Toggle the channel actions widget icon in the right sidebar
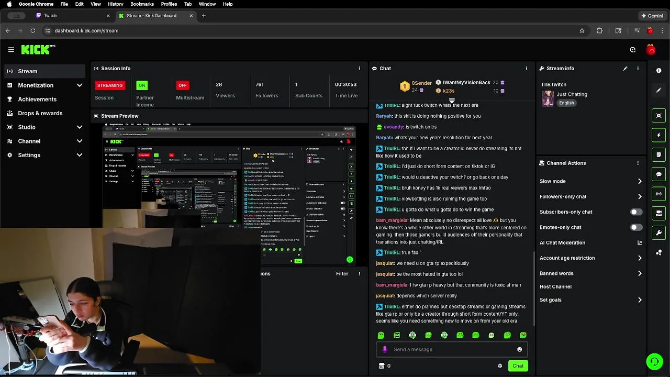 pos(658,213)
